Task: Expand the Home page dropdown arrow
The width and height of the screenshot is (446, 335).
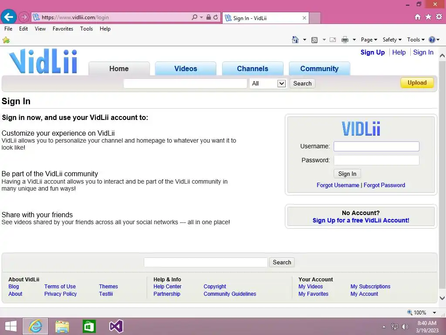Action: coord(304,40)
